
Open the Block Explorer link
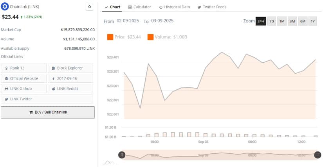[70, 68]
